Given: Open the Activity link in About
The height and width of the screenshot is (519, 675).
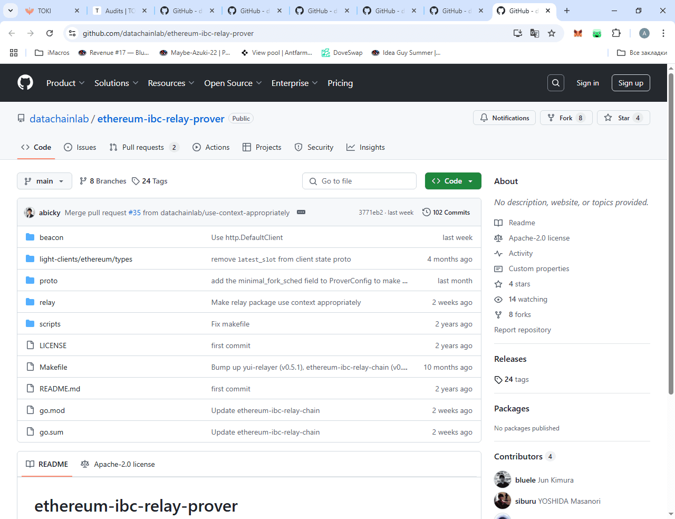Looking at the screenshot, I should click(x=520, y=253).
